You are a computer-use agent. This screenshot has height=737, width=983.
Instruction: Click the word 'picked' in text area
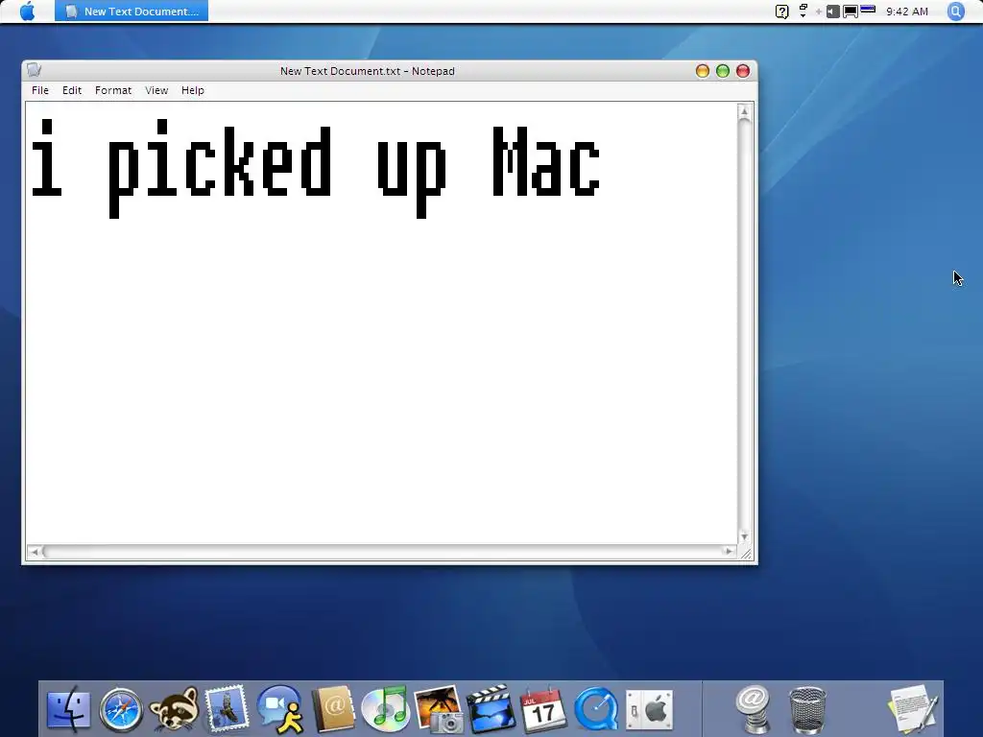[220, 168]
